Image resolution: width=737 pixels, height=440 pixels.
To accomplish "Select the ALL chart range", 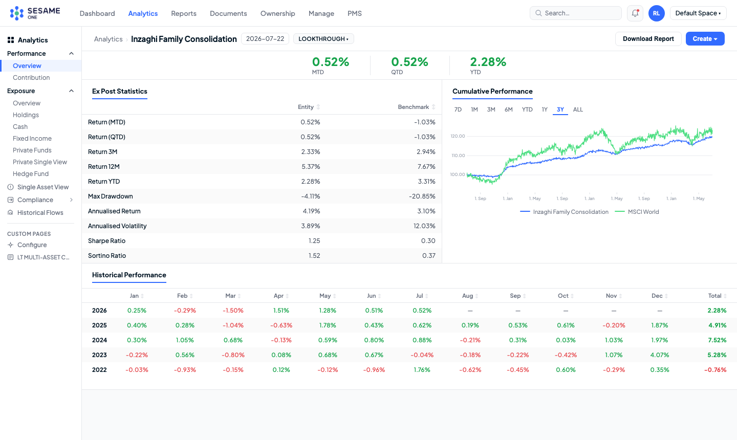I will click(x=578, y=109).
